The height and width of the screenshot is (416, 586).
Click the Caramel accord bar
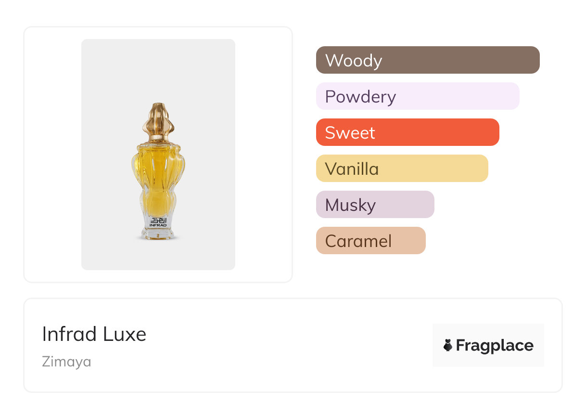pos(370,241)
